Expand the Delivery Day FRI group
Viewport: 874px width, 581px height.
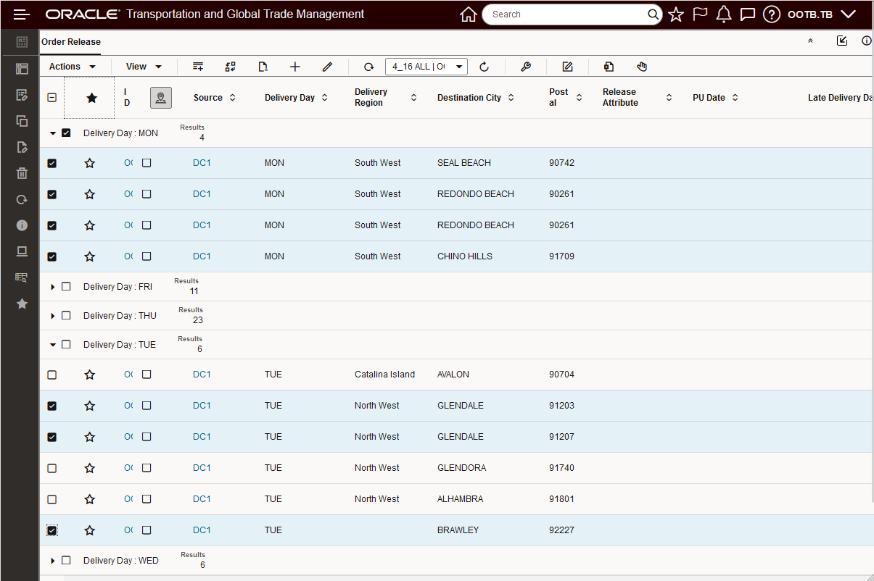coord(53,287)
